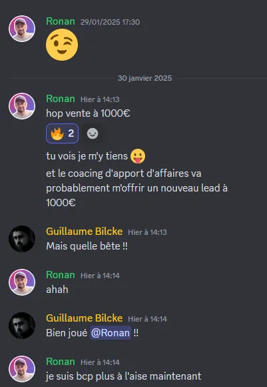Open the add reaction smiley button

pyautogui.click(x=93, y=133)
